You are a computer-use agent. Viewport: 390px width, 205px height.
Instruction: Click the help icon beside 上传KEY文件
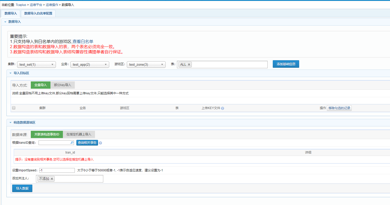223,108
